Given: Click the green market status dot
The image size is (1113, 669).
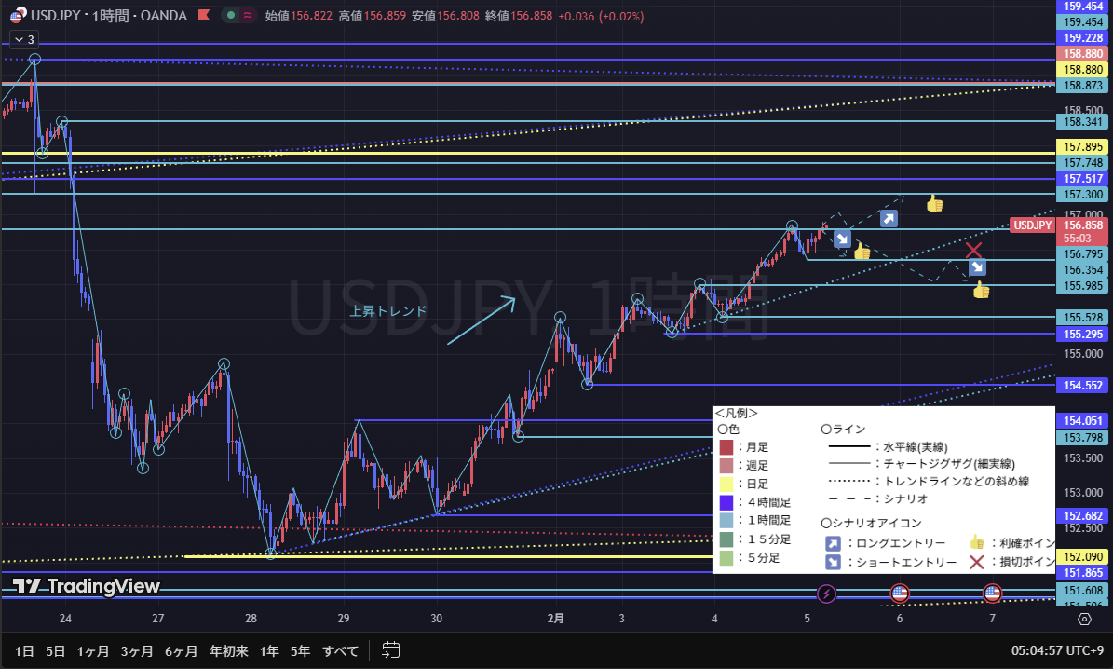Looking at the screenshot, I should (x=230, y=15).
